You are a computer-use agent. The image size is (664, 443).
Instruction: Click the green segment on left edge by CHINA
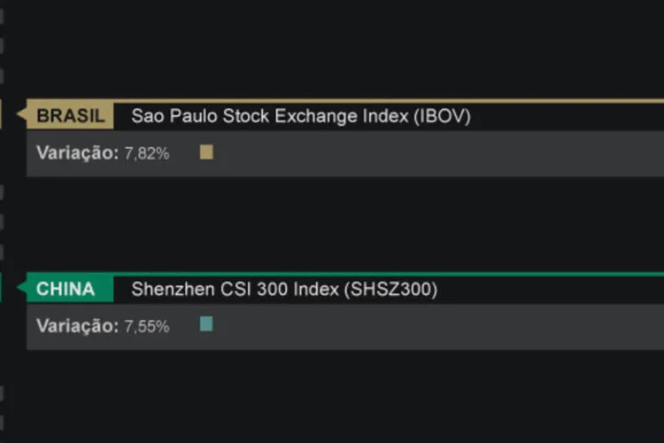click(1, 287)
